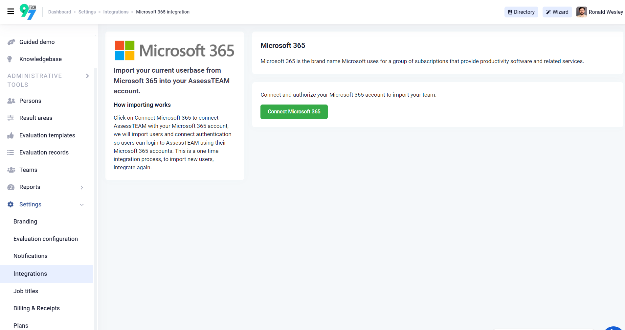Viewport: 625px width, 330px height.
Task: Click the 97 Tech logo
Action: (x=28, y=12)
